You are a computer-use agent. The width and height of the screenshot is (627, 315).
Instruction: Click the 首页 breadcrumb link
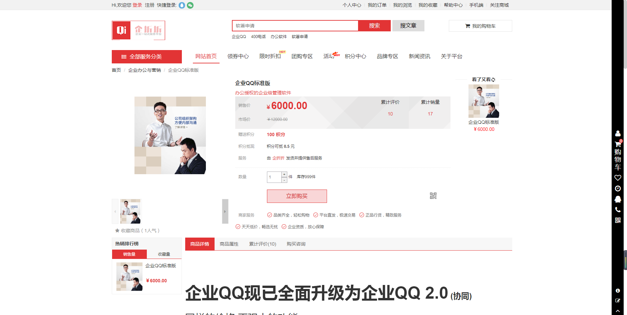tap(116, 70)
